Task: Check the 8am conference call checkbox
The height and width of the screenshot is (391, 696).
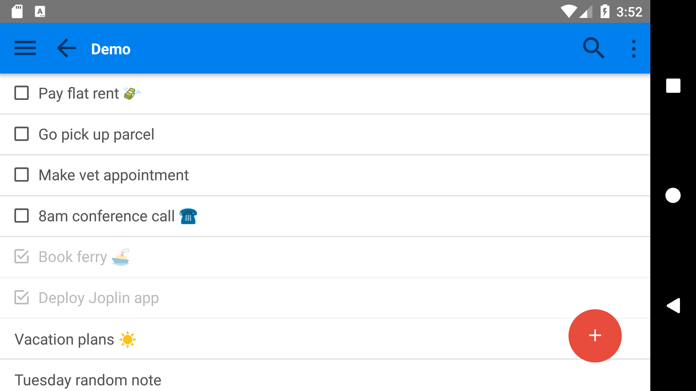Action: coord(21,216)
